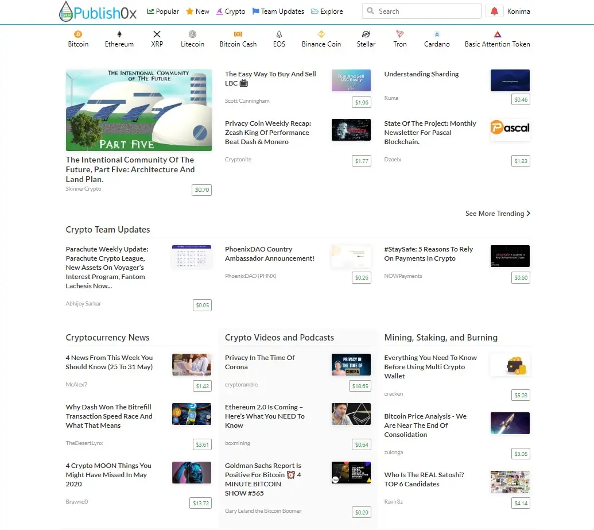This screenshot has height=530, width=594.
Task: Open the Team Updates menu item
Action: click(x=278, y=11)
